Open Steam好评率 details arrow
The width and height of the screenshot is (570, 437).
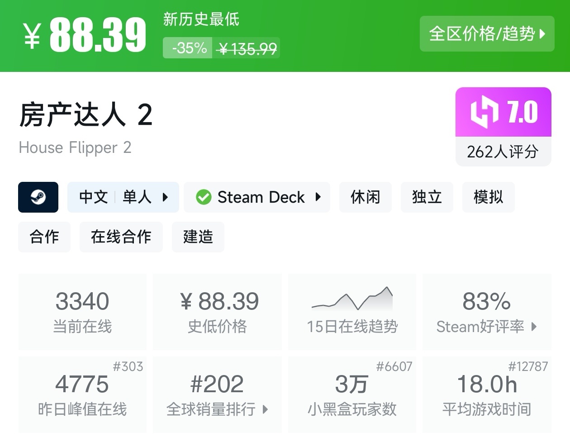click(534, 327)
